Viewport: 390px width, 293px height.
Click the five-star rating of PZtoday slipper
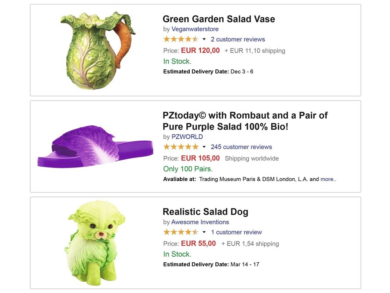click(x=181, y=147)
